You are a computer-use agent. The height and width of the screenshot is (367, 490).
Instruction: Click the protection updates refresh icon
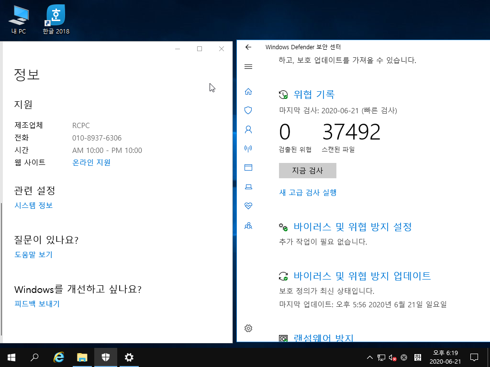click(x=283, y=276)
